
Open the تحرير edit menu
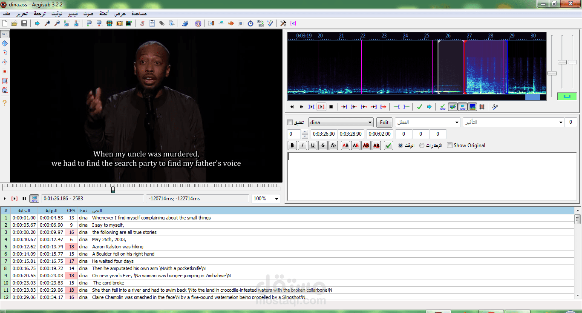[22, 14]
